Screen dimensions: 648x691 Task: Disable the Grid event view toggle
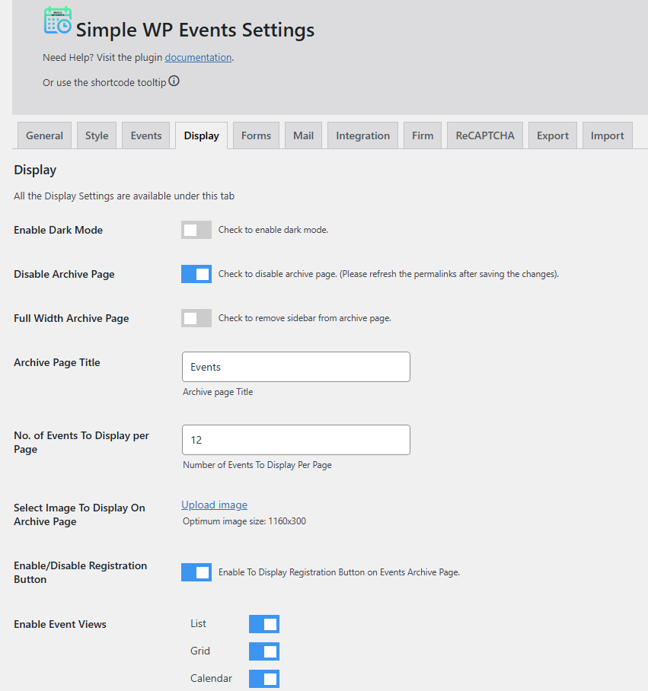(x=264, y=651)
